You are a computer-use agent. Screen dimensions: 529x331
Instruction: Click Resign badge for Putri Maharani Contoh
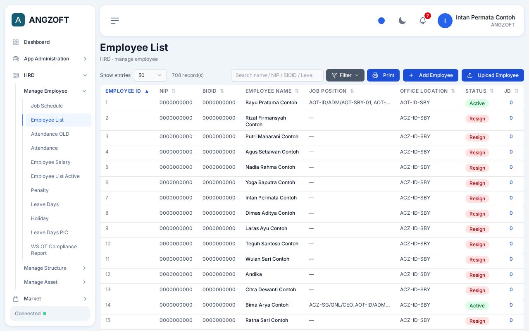click(477, 137)
